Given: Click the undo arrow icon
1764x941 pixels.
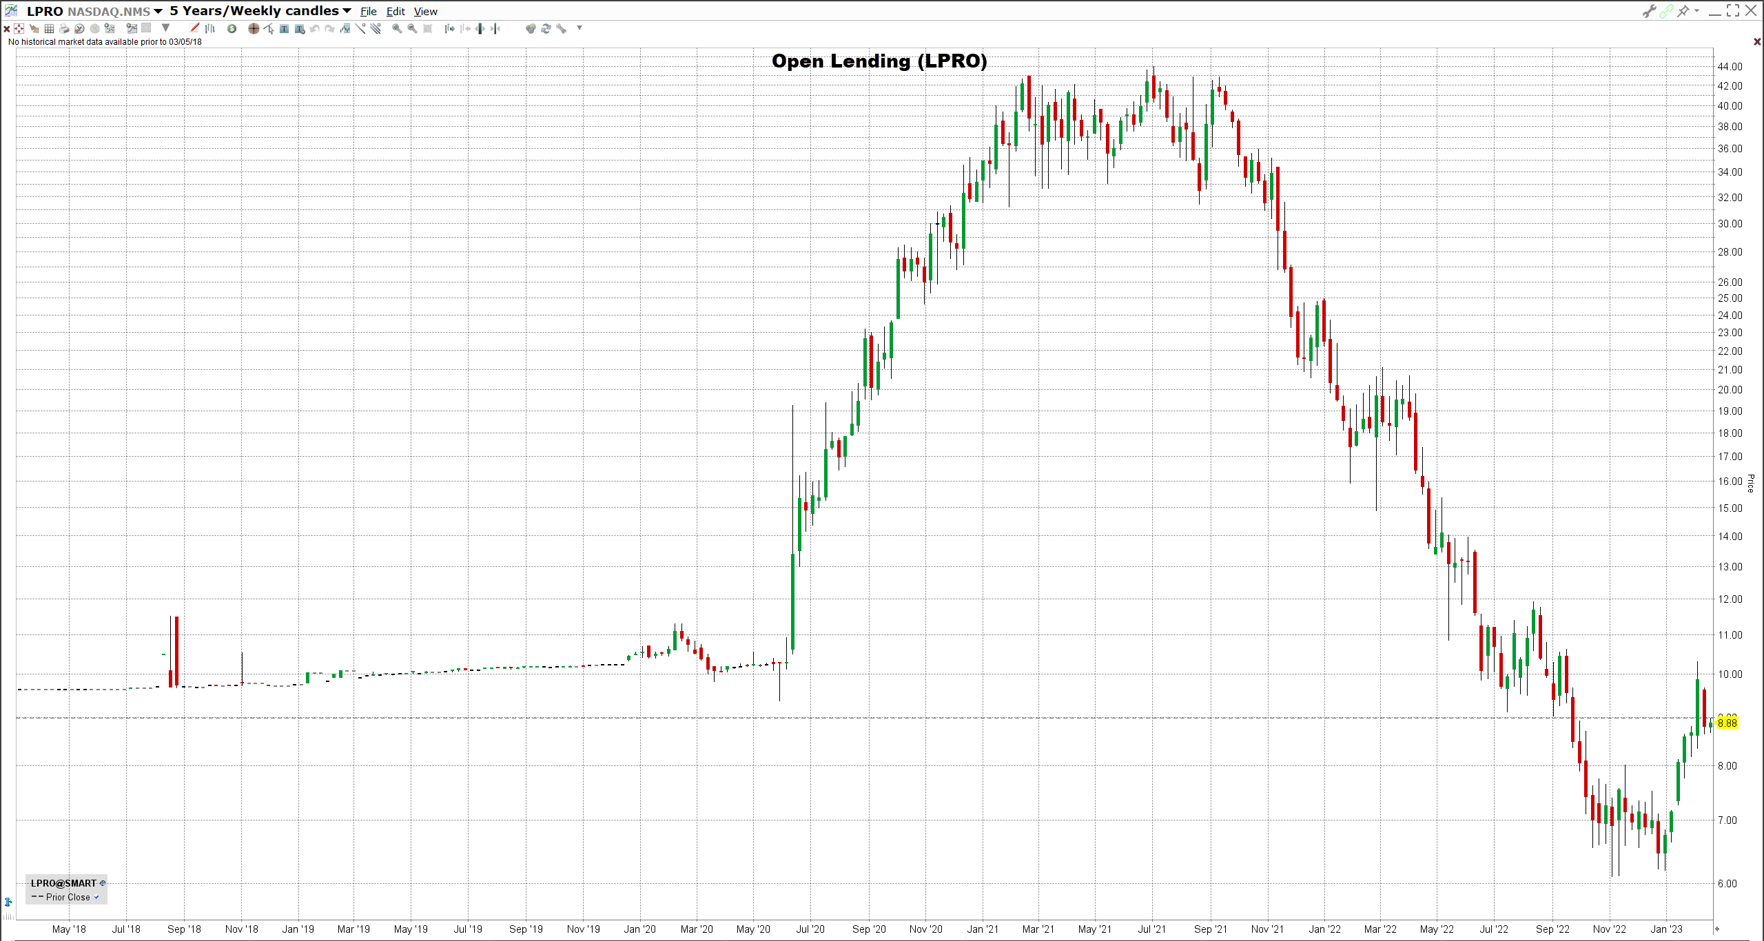Looking at the screenshot, I should [314, 29].
